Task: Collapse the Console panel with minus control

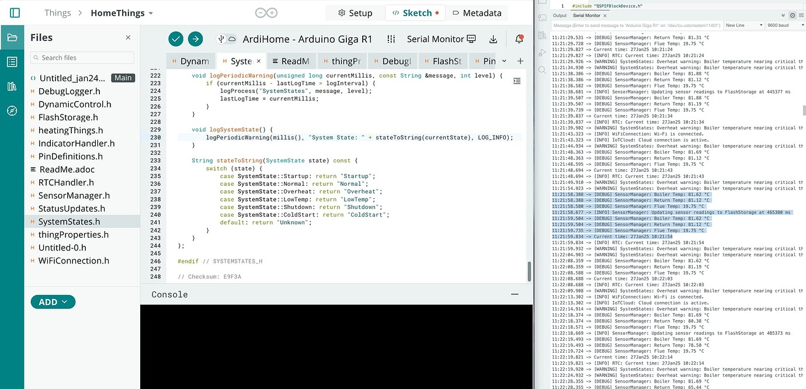Action: click(x=515, y=294)
